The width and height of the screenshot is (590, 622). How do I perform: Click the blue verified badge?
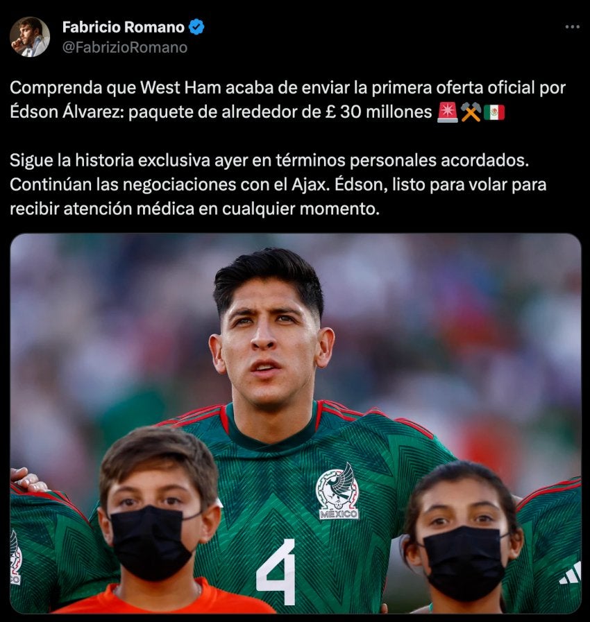point(196,27)
